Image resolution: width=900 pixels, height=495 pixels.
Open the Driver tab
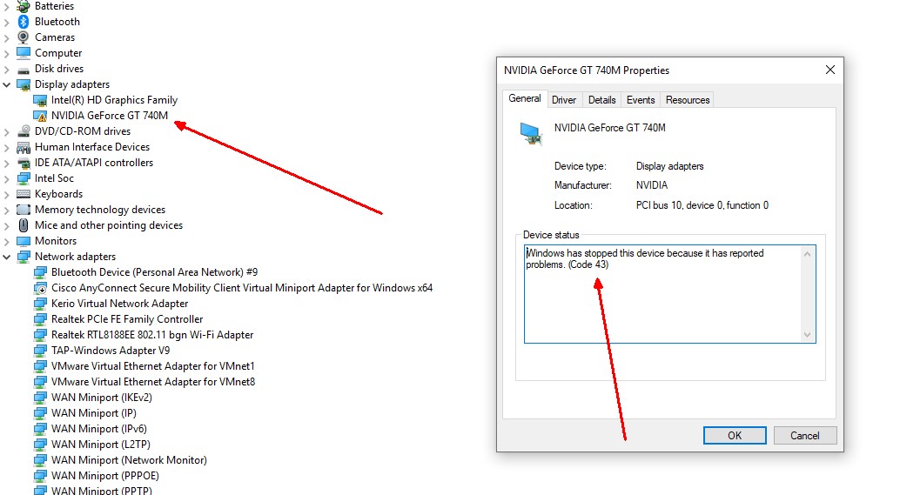tap(564, 100)
